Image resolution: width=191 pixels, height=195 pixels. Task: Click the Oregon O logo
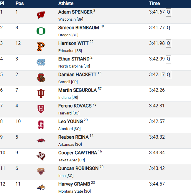(41, 31)
